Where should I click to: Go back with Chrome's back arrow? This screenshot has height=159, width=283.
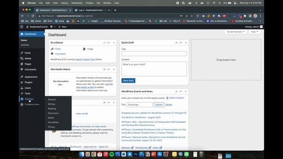(23, 16)
